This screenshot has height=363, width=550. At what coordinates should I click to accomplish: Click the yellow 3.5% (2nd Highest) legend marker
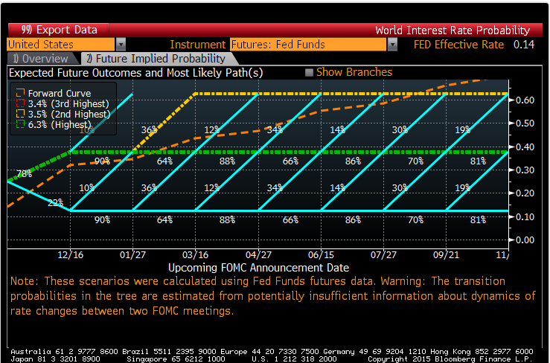coord(20,114)
